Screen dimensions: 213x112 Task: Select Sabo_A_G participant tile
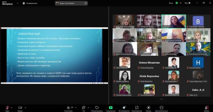point(198,90)
